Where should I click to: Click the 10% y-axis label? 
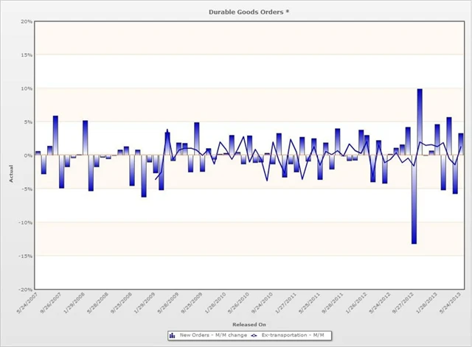click(x=26, y=88)
